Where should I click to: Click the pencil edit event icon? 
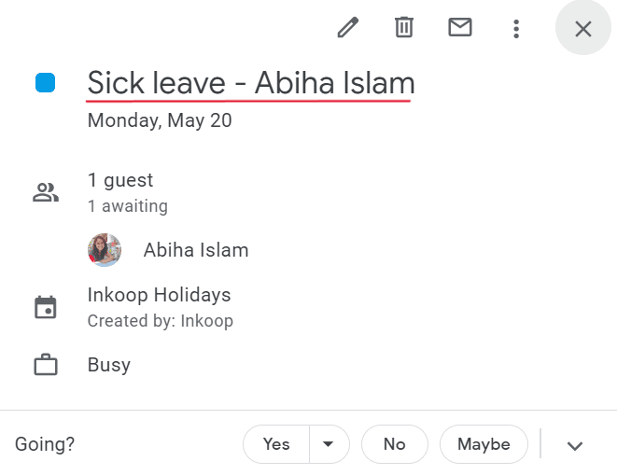348,28
